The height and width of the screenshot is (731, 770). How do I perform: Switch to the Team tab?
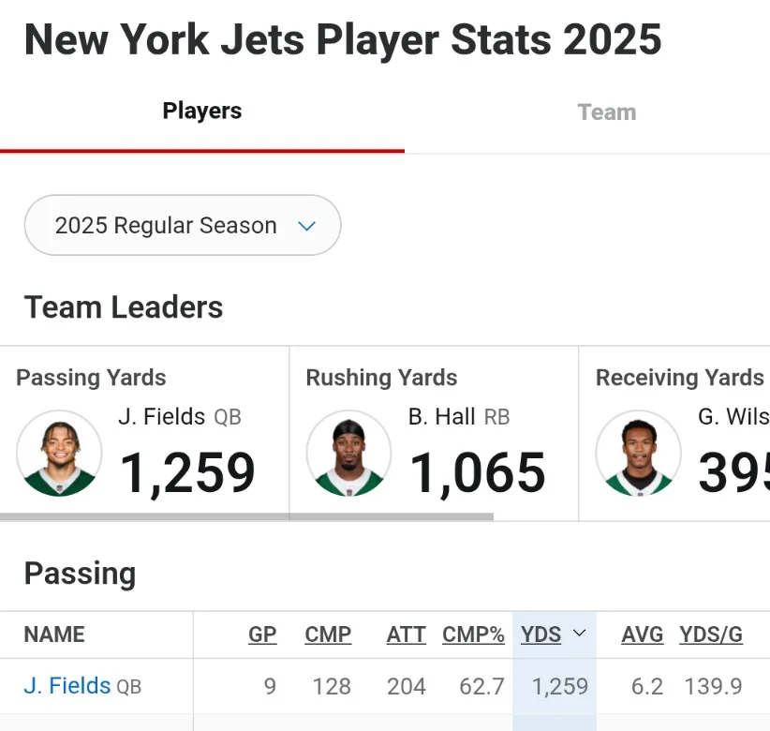606,112
